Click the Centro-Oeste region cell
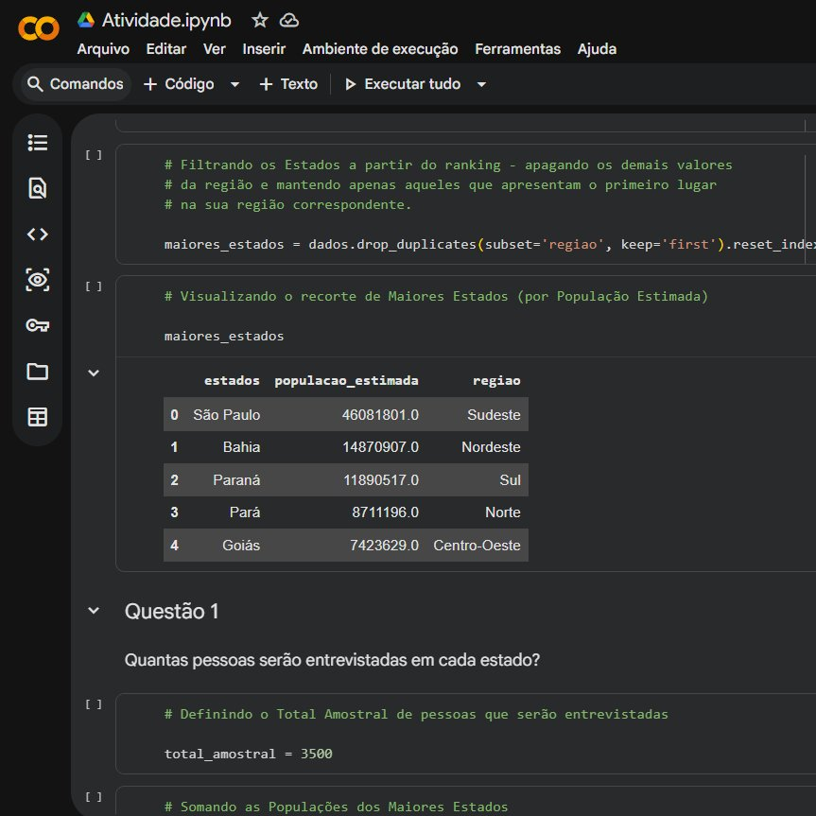Image resolution: width=816 pixels, height=816 pixels. click(477, 545)
